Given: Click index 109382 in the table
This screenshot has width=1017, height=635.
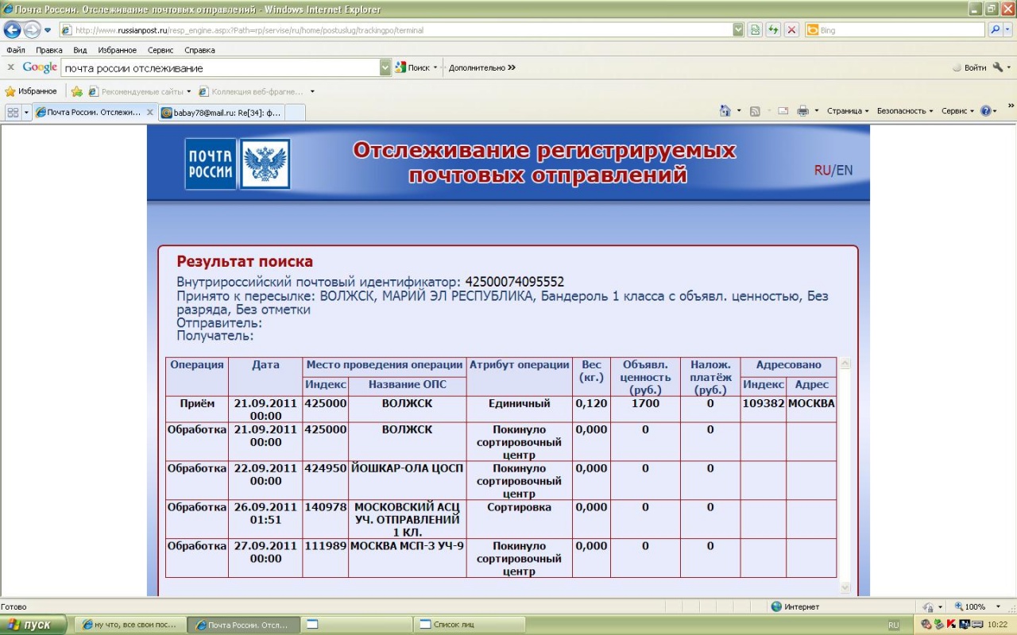Looking at the screenshot, I should coord(764,403).
